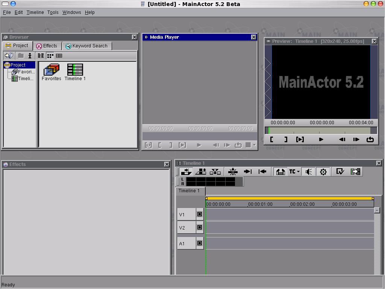
Task: Switch Browser to list view
Action: click(x=41, y=56)
